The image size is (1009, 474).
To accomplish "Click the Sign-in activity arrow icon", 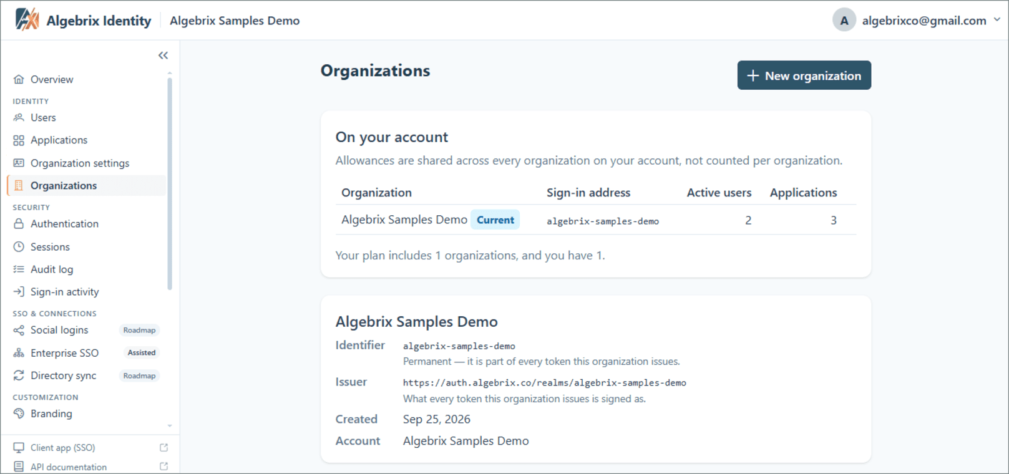I will [19, 292].
